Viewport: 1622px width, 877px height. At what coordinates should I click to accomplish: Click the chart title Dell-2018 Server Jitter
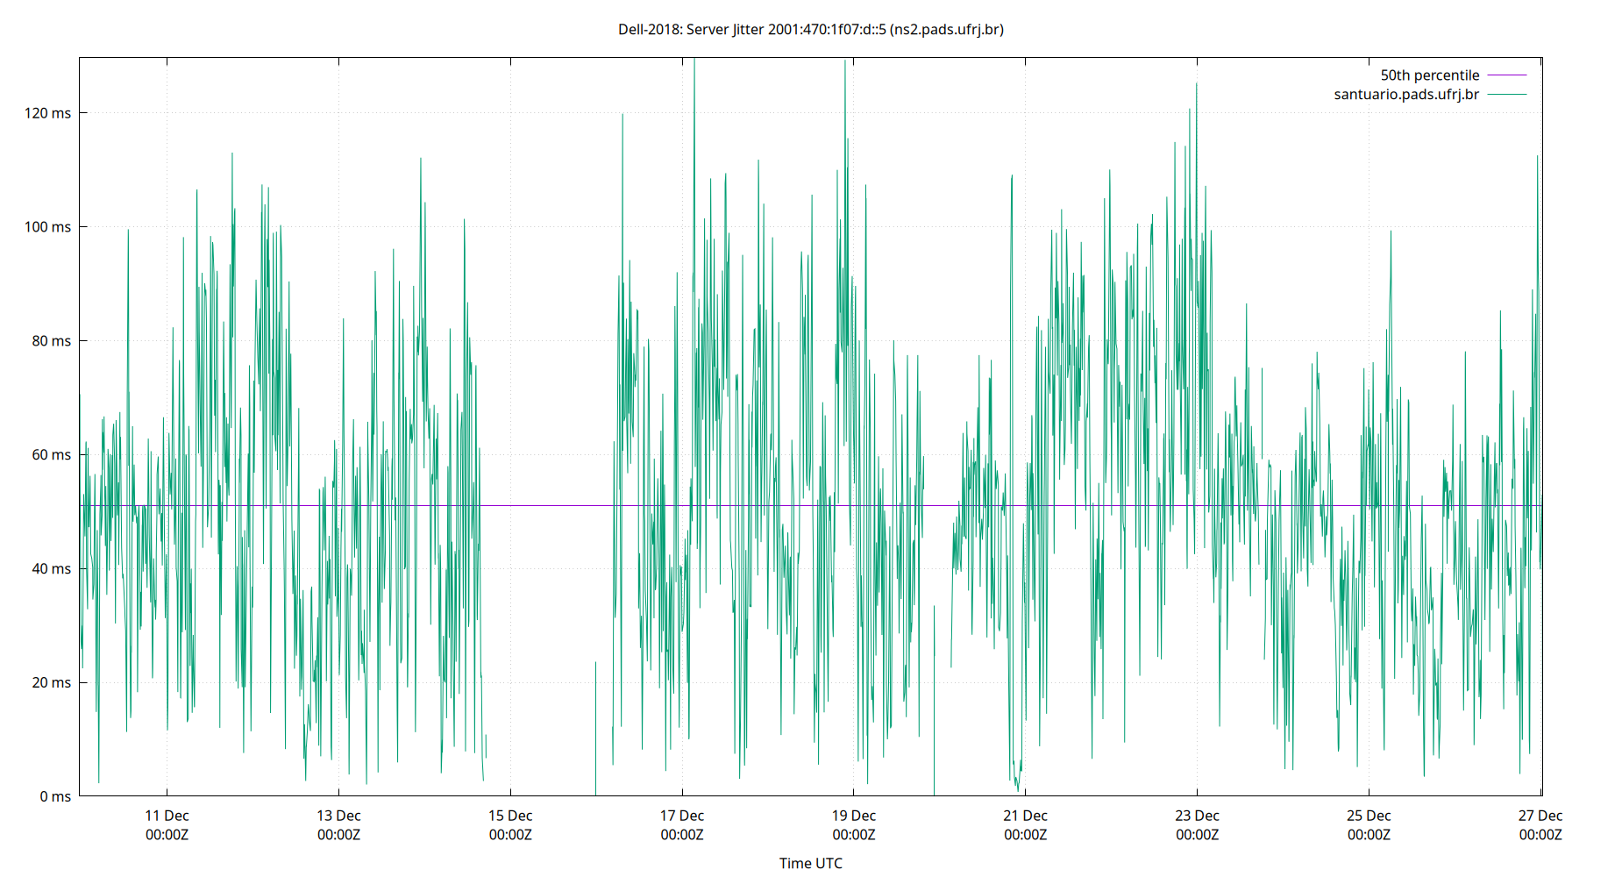click(x=810, y=30)
